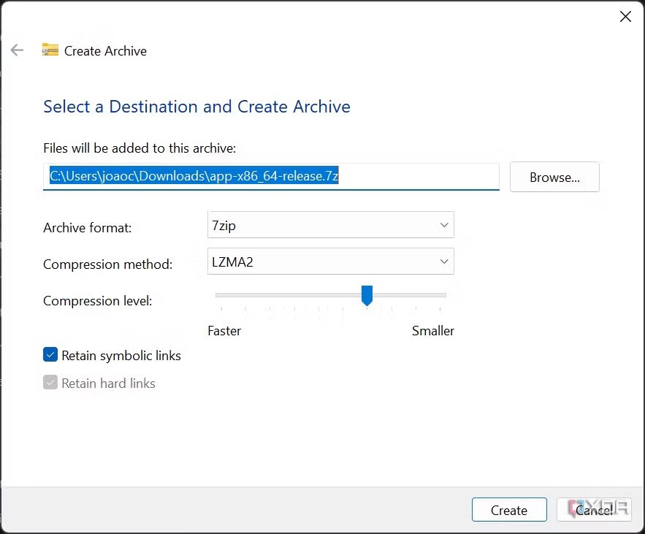Click the Create button
This screenshot has width=645, height=534.
[x=509, y=510]
